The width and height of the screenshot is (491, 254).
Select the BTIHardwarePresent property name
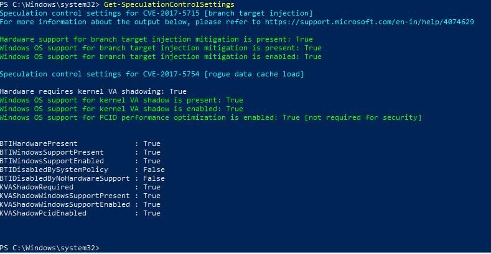[39, 143]
